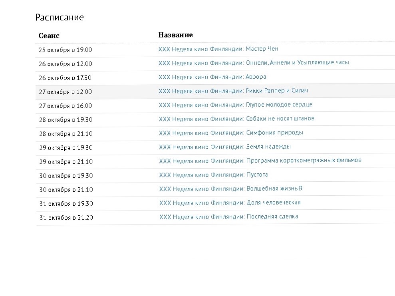Click the "Симфония природы" link

click(231, 133)
